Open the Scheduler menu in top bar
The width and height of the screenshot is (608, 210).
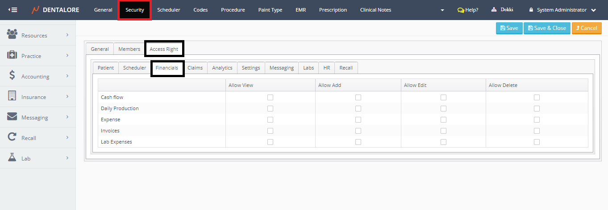(169, 10)
